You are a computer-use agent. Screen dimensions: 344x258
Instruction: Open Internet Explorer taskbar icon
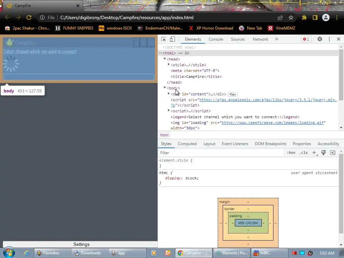27,253
